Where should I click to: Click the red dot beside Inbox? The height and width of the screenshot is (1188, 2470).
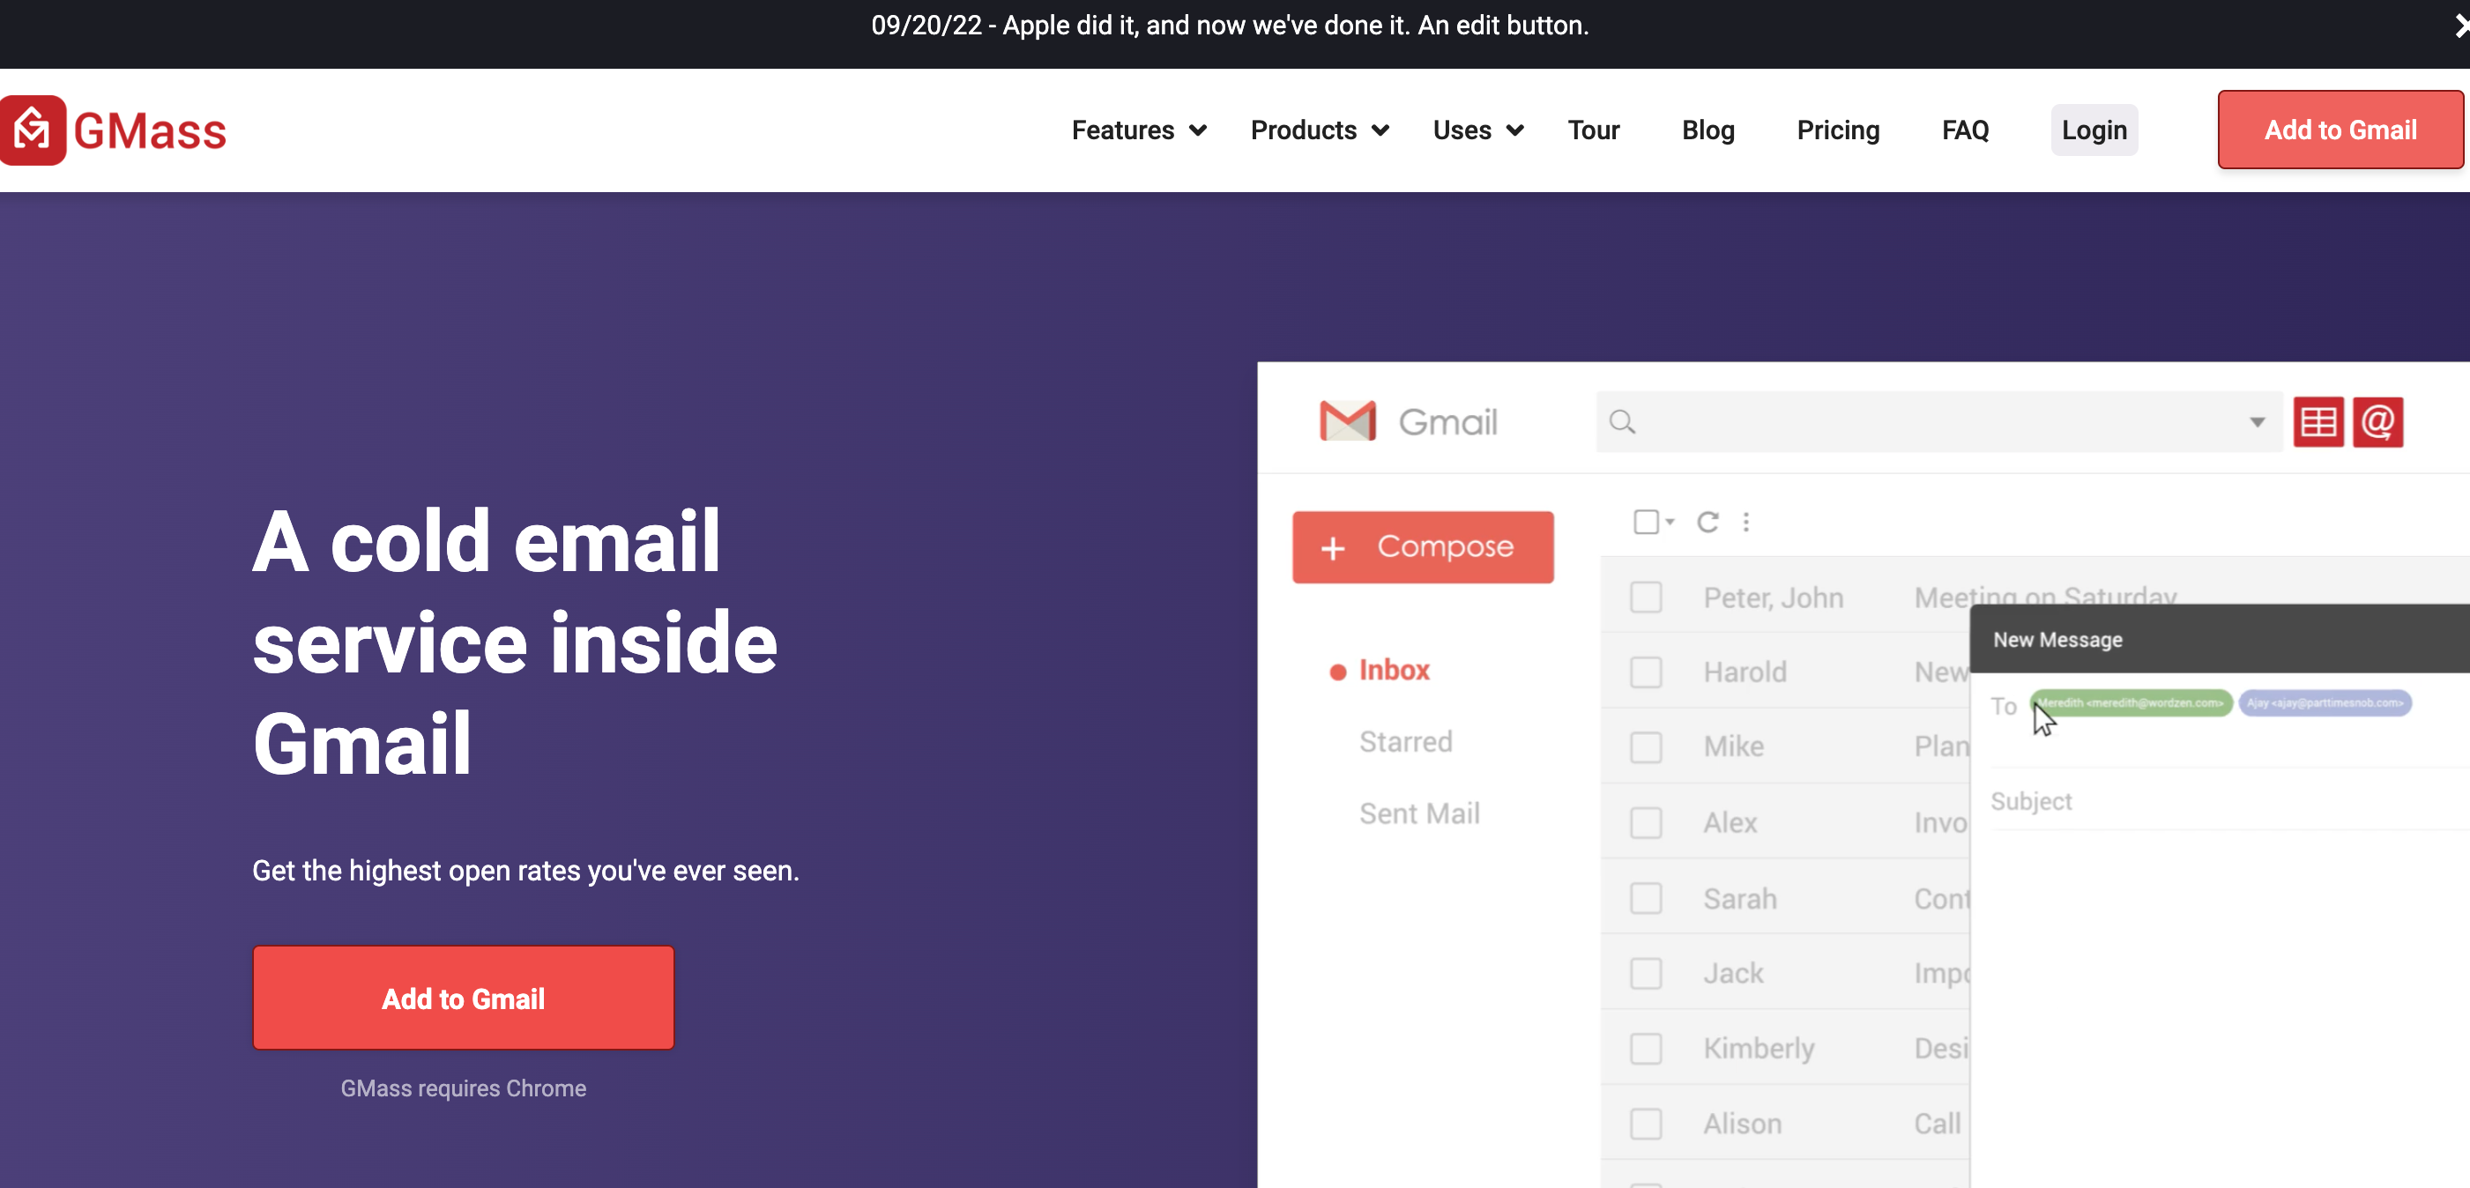(x=1337, y=672)
